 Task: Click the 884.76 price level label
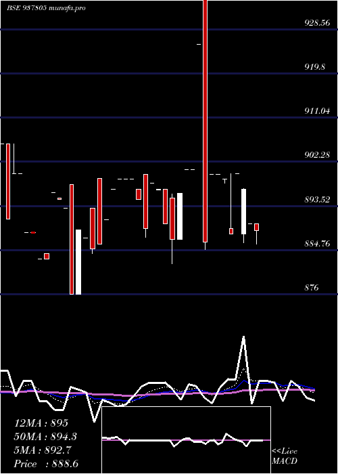[x=317, y=243]
